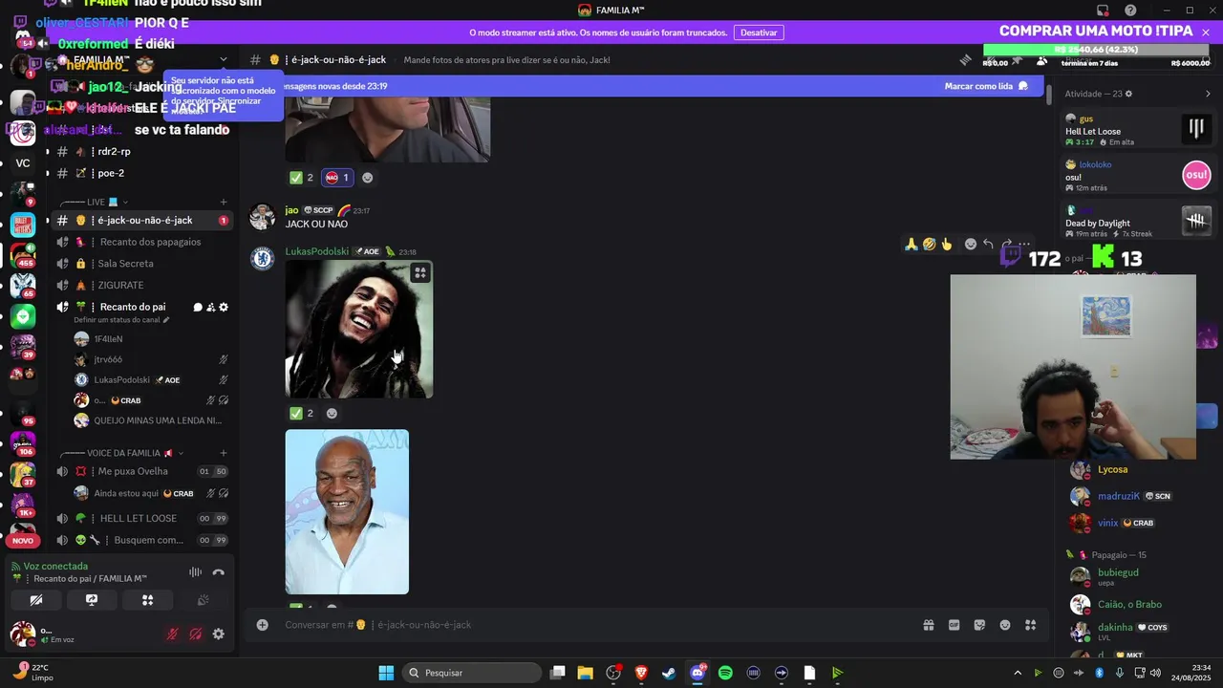Open Atividade settings gear
Viewport: 1223px width, 688px height.
point(1128,94)
